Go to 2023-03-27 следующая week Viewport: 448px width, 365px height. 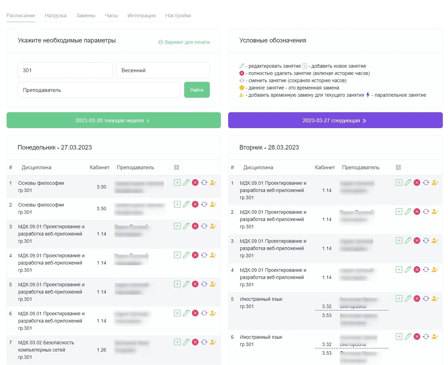335,120
